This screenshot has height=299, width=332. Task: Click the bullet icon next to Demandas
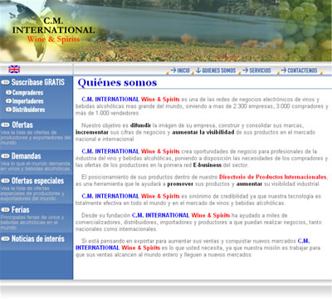(x=5, y=156)
